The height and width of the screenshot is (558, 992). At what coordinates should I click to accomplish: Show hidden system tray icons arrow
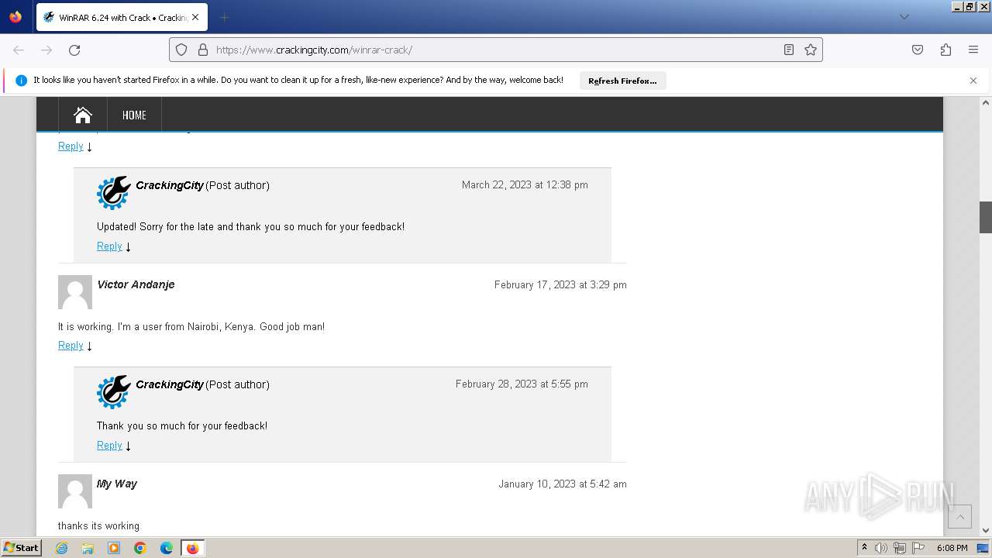point(864,548)
